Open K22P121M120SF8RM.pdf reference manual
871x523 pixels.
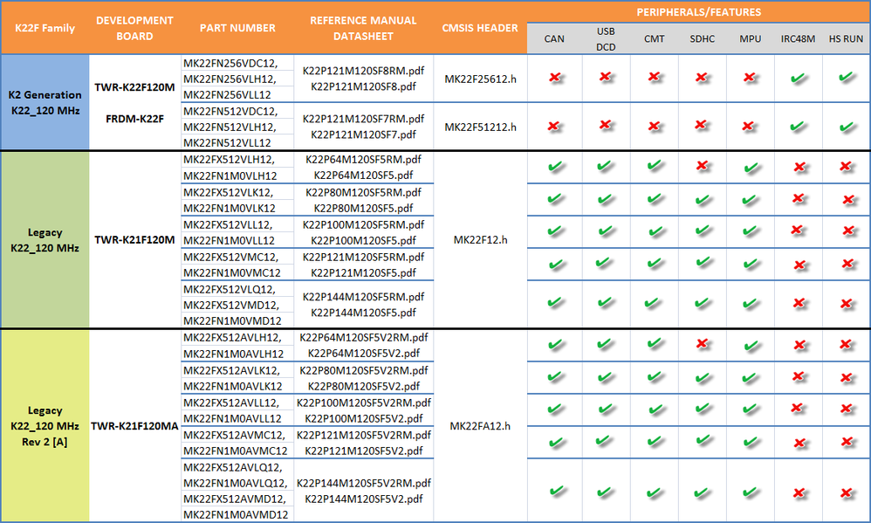[360, 70]
